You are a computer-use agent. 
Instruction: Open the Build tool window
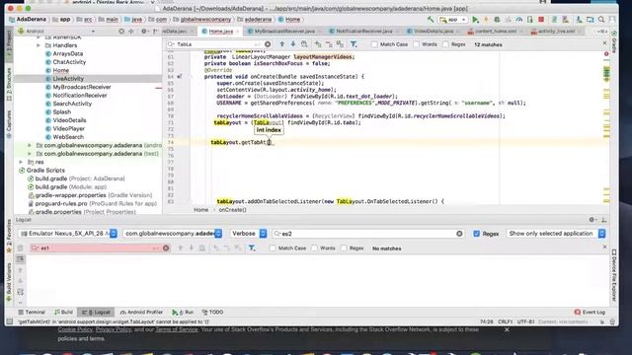point(63,312)
